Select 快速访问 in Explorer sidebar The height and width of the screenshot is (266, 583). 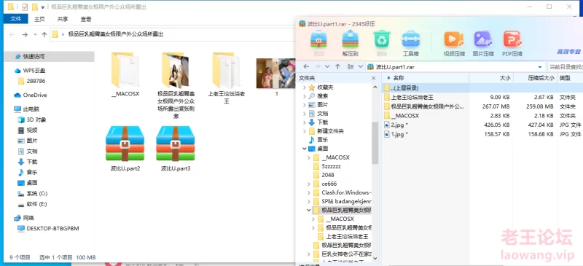point(49,57)
